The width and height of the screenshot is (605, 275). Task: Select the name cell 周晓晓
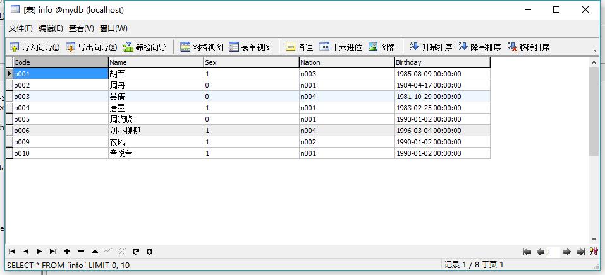click(156, 119)
